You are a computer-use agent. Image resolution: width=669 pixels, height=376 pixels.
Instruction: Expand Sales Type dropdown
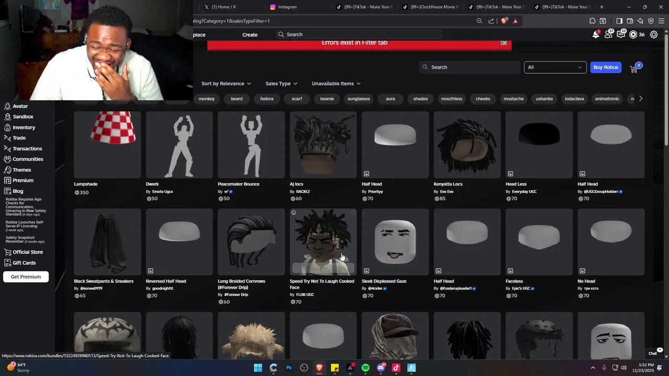281,84
